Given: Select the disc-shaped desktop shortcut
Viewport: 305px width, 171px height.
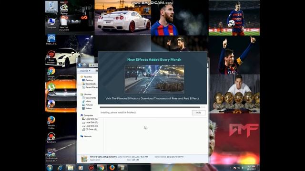Looking at the screenshot, I should coord(51,104).
